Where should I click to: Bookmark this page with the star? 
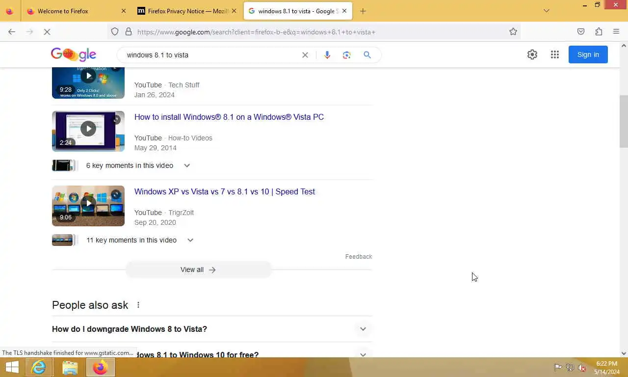pos(513,32)
